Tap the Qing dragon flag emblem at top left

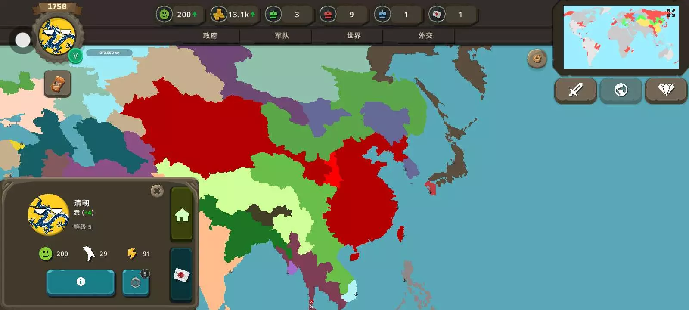pos(57,37)
